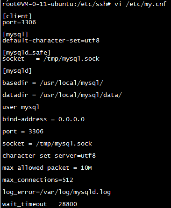Place cursor on [mysqld_safe] header
Image resolution: width=171 pixels, height=208 pixels.
pos(27,53)
